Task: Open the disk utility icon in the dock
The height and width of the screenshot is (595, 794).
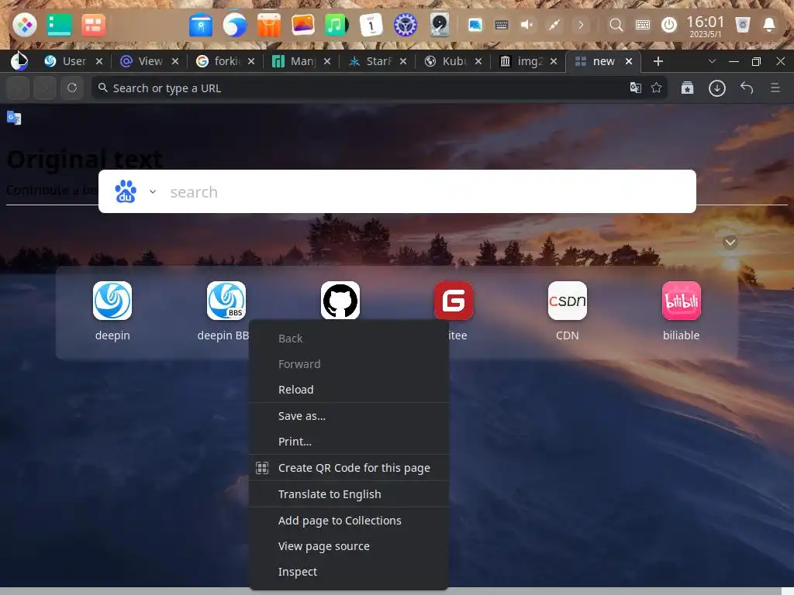Action: 439,24
